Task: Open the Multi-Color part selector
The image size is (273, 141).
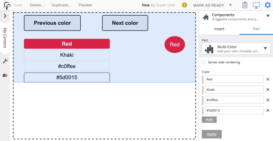Action: point(236,49)
